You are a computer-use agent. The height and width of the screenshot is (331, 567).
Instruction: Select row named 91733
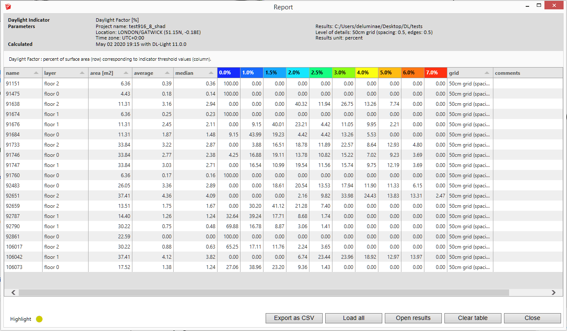pos(283,145)
